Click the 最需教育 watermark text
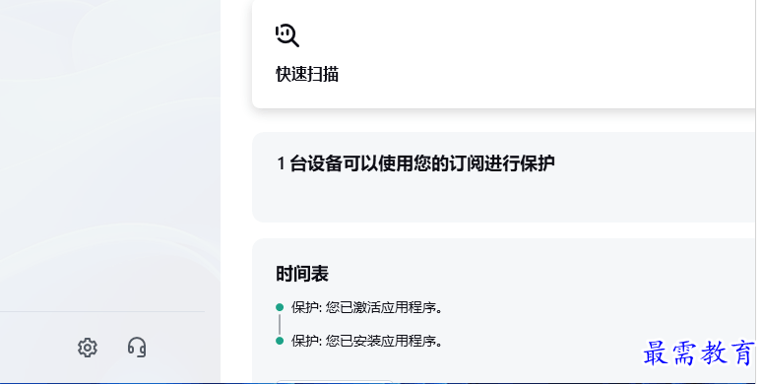Screen dimensions: 763x384 pyautogui.click(x=699, y=352)
